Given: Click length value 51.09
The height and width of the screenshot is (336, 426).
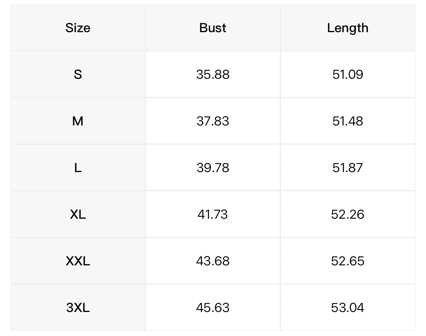Looking at the screenshot, I should (x=348, y=75).
